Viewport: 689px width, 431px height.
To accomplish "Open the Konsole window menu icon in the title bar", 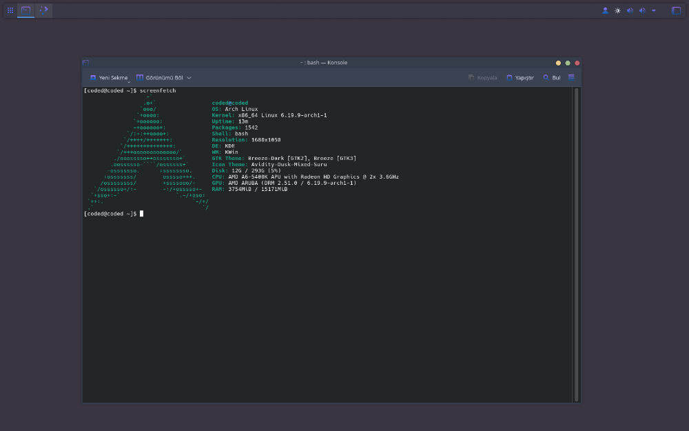I will coord(86,63).
